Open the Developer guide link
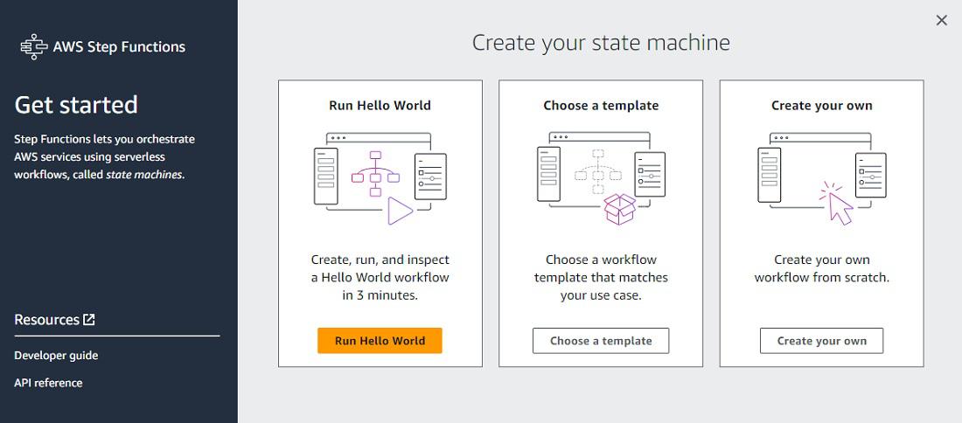This screenshot has height=423, width=962. [56, 356]
